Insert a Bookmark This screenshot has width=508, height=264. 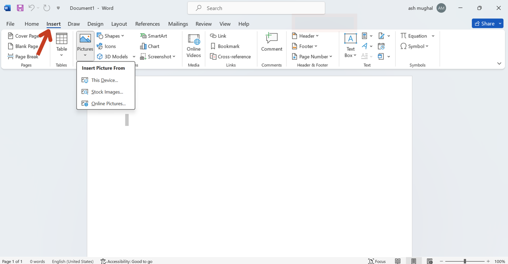pyautogui.click(x=225, y=46)
